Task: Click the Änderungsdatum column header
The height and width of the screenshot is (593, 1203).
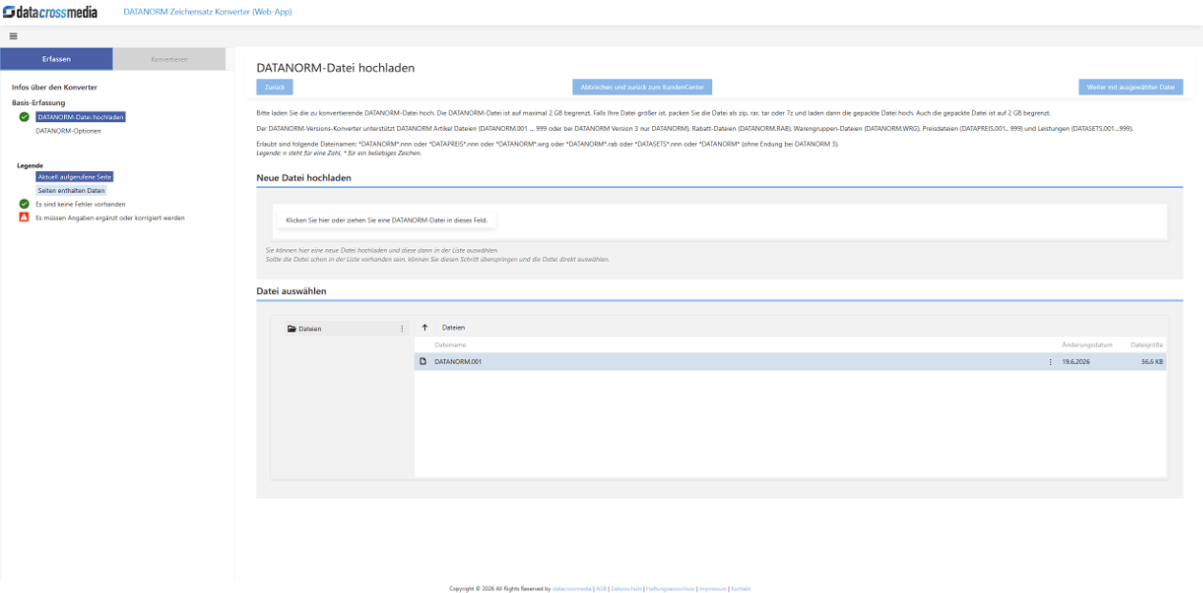Action: [1087, 344]
